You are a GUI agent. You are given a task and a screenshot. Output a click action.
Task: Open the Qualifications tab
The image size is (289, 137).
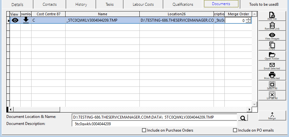(183, 4)
